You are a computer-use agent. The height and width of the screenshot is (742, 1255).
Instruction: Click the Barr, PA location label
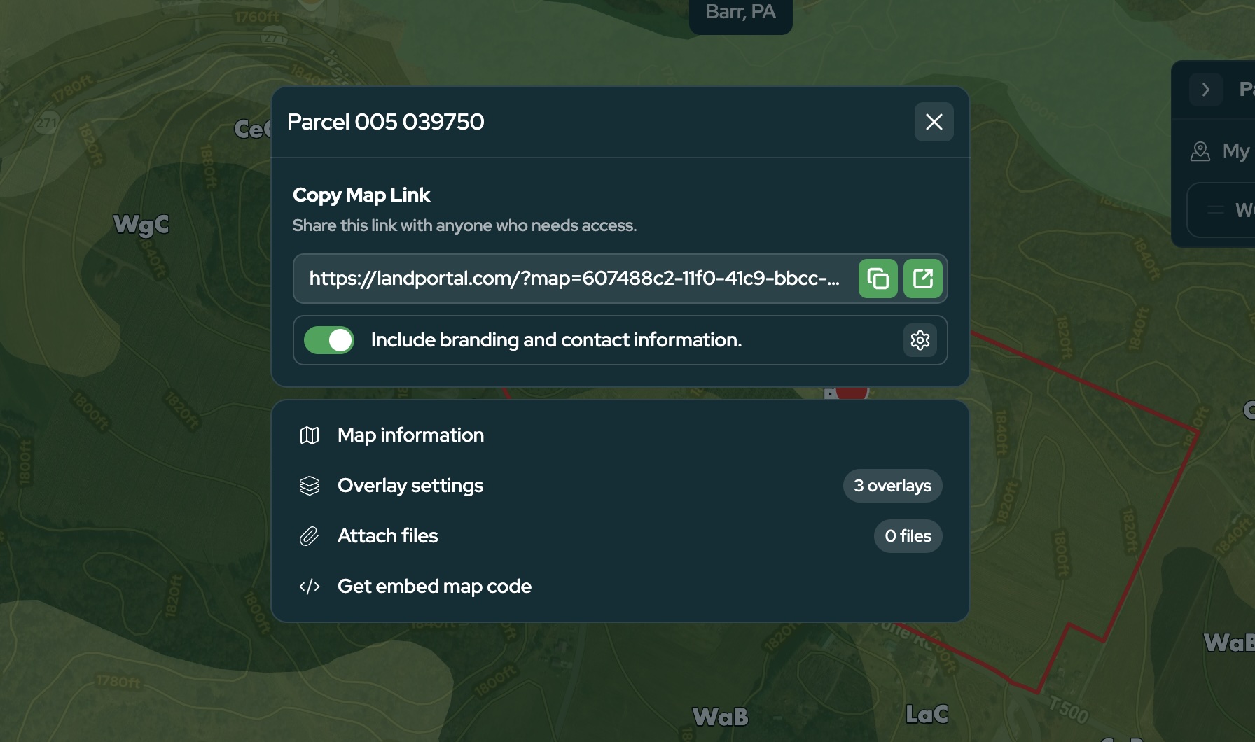740,13
